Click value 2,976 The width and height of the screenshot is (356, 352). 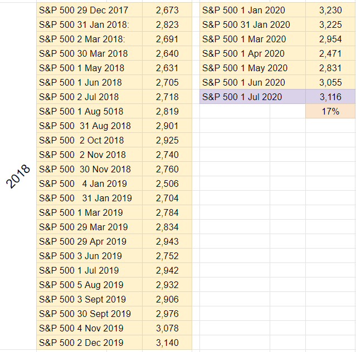(167, 314)
